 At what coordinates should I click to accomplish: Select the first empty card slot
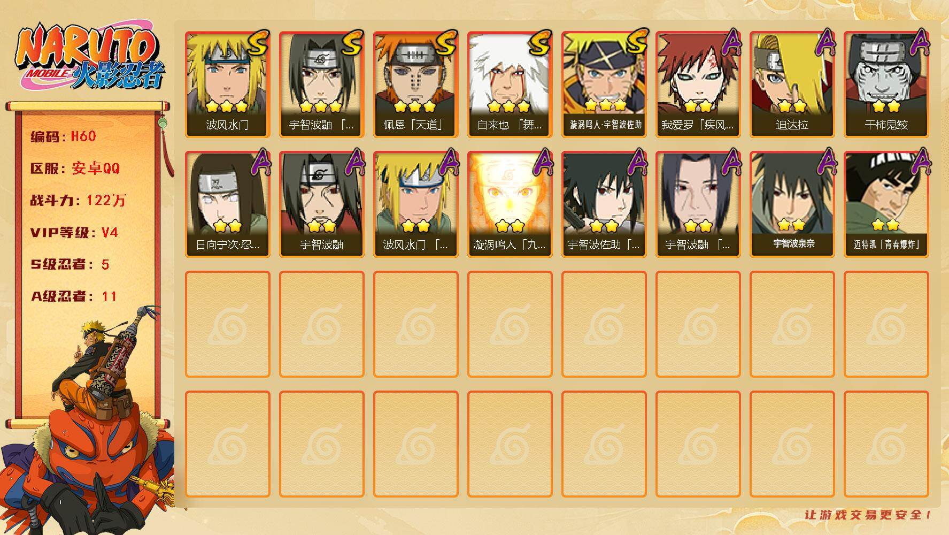tap(227, 324)
